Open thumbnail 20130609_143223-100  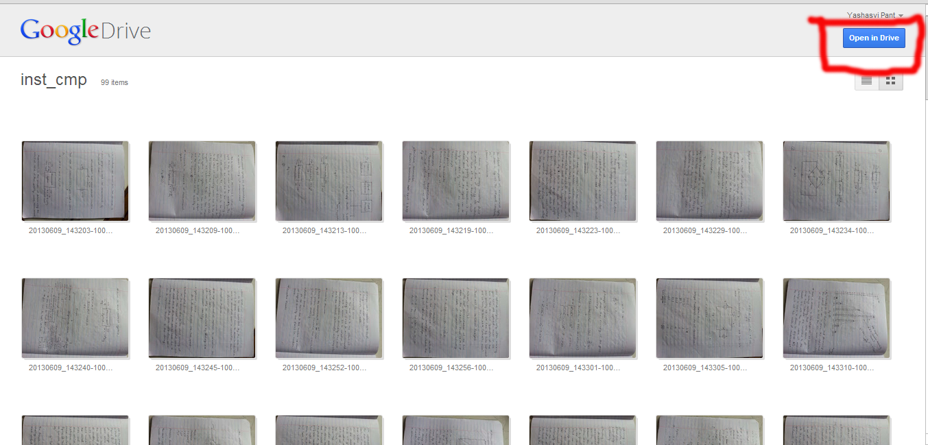pos(583,181)
